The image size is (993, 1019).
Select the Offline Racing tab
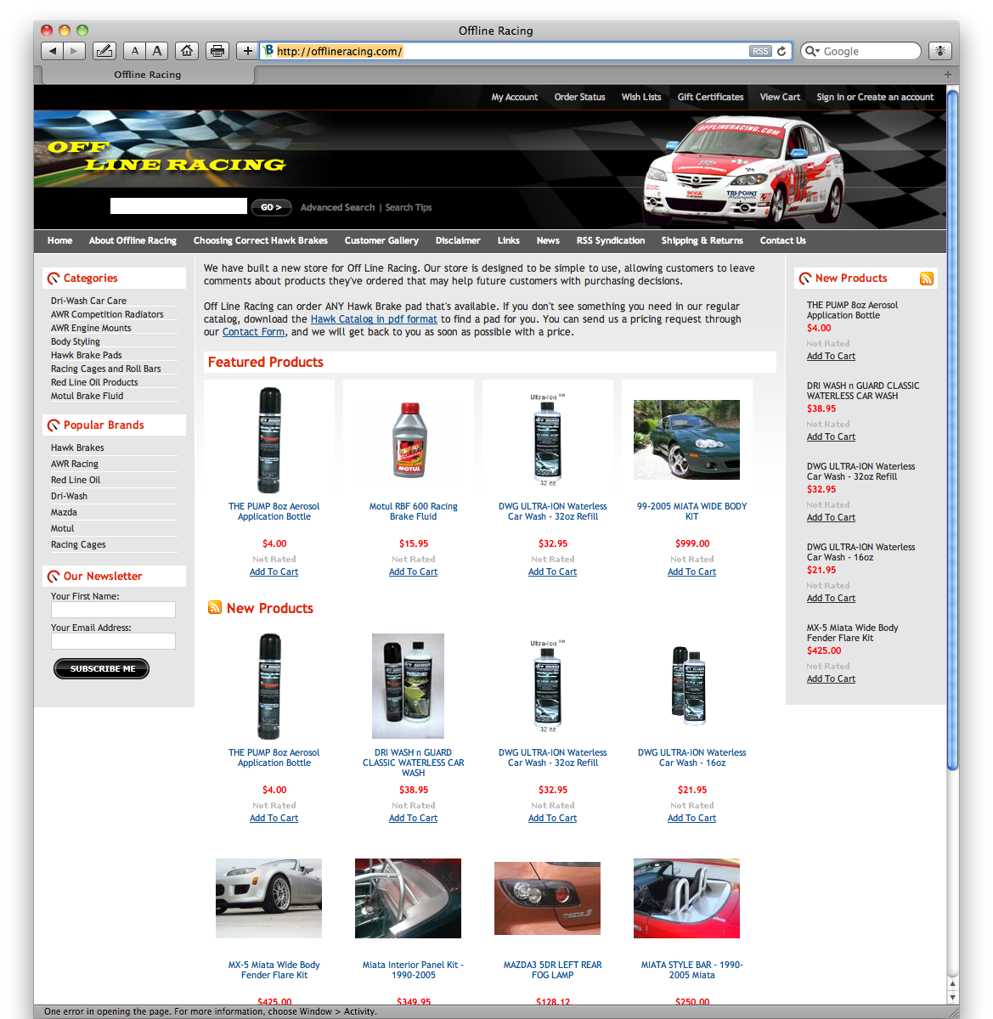[148, 75]
